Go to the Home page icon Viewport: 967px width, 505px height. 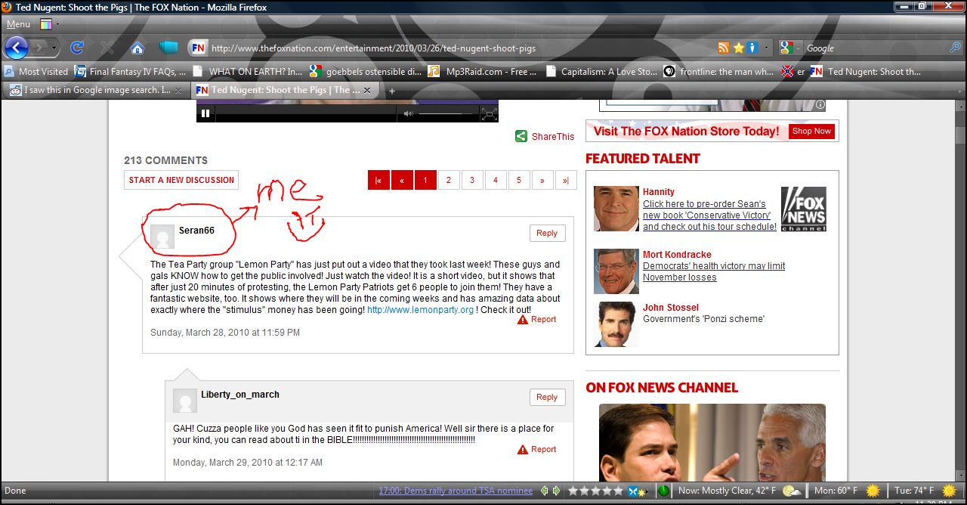(137, 48)
